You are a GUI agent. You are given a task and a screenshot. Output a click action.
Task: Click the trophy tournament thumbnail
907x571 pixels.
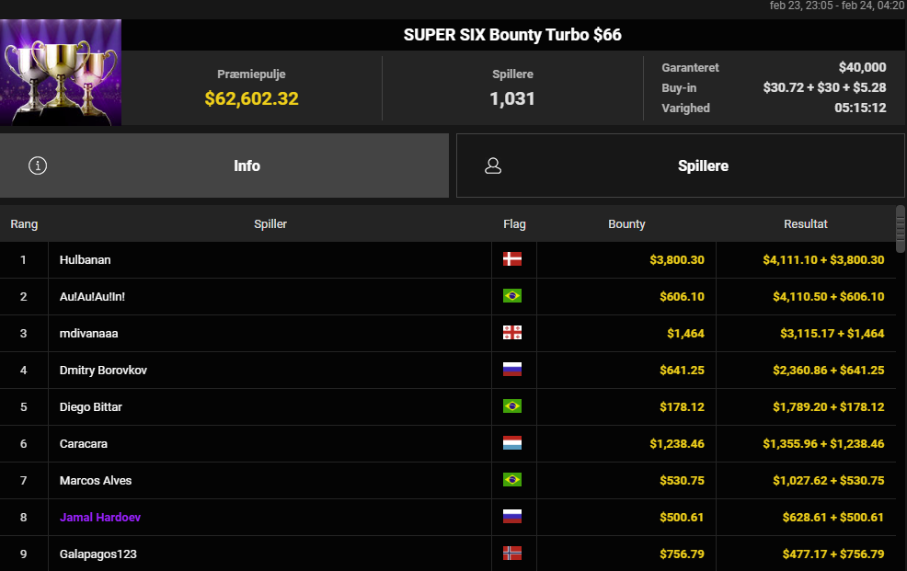point(61,73)
